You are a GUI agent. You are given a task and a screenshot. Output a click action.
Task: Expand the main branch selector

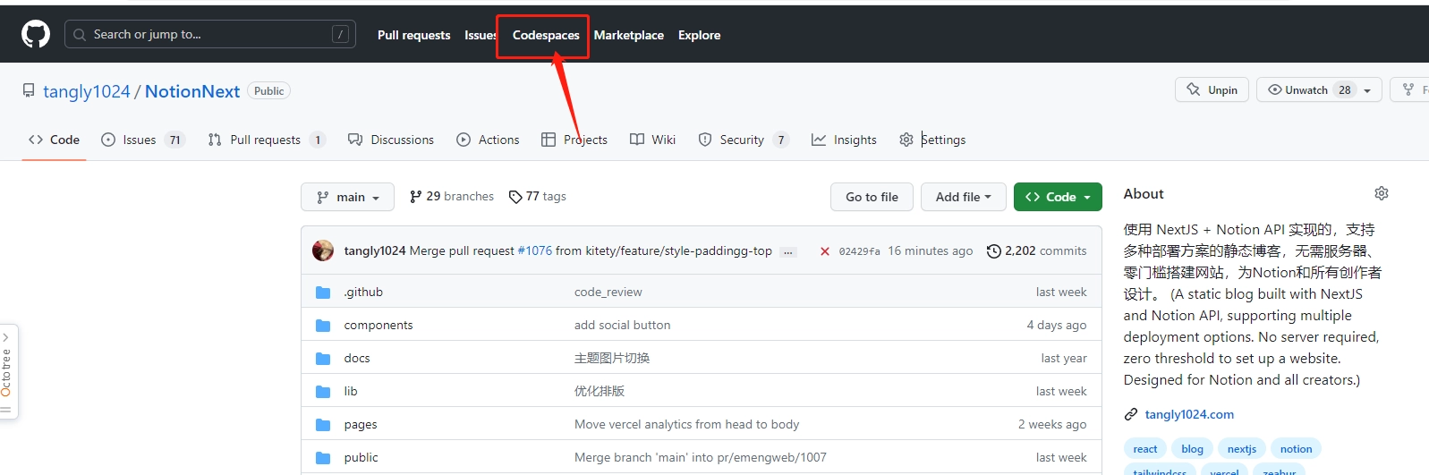point(347,197)
